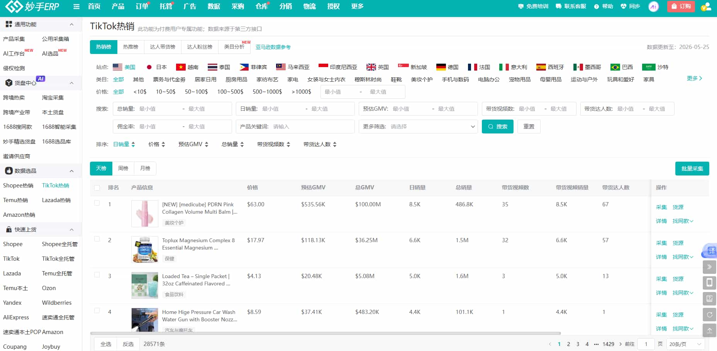Click the double-chevron floating icon
Image resolution: width=717 pixels, height=351 pixels.
[710, 267]
